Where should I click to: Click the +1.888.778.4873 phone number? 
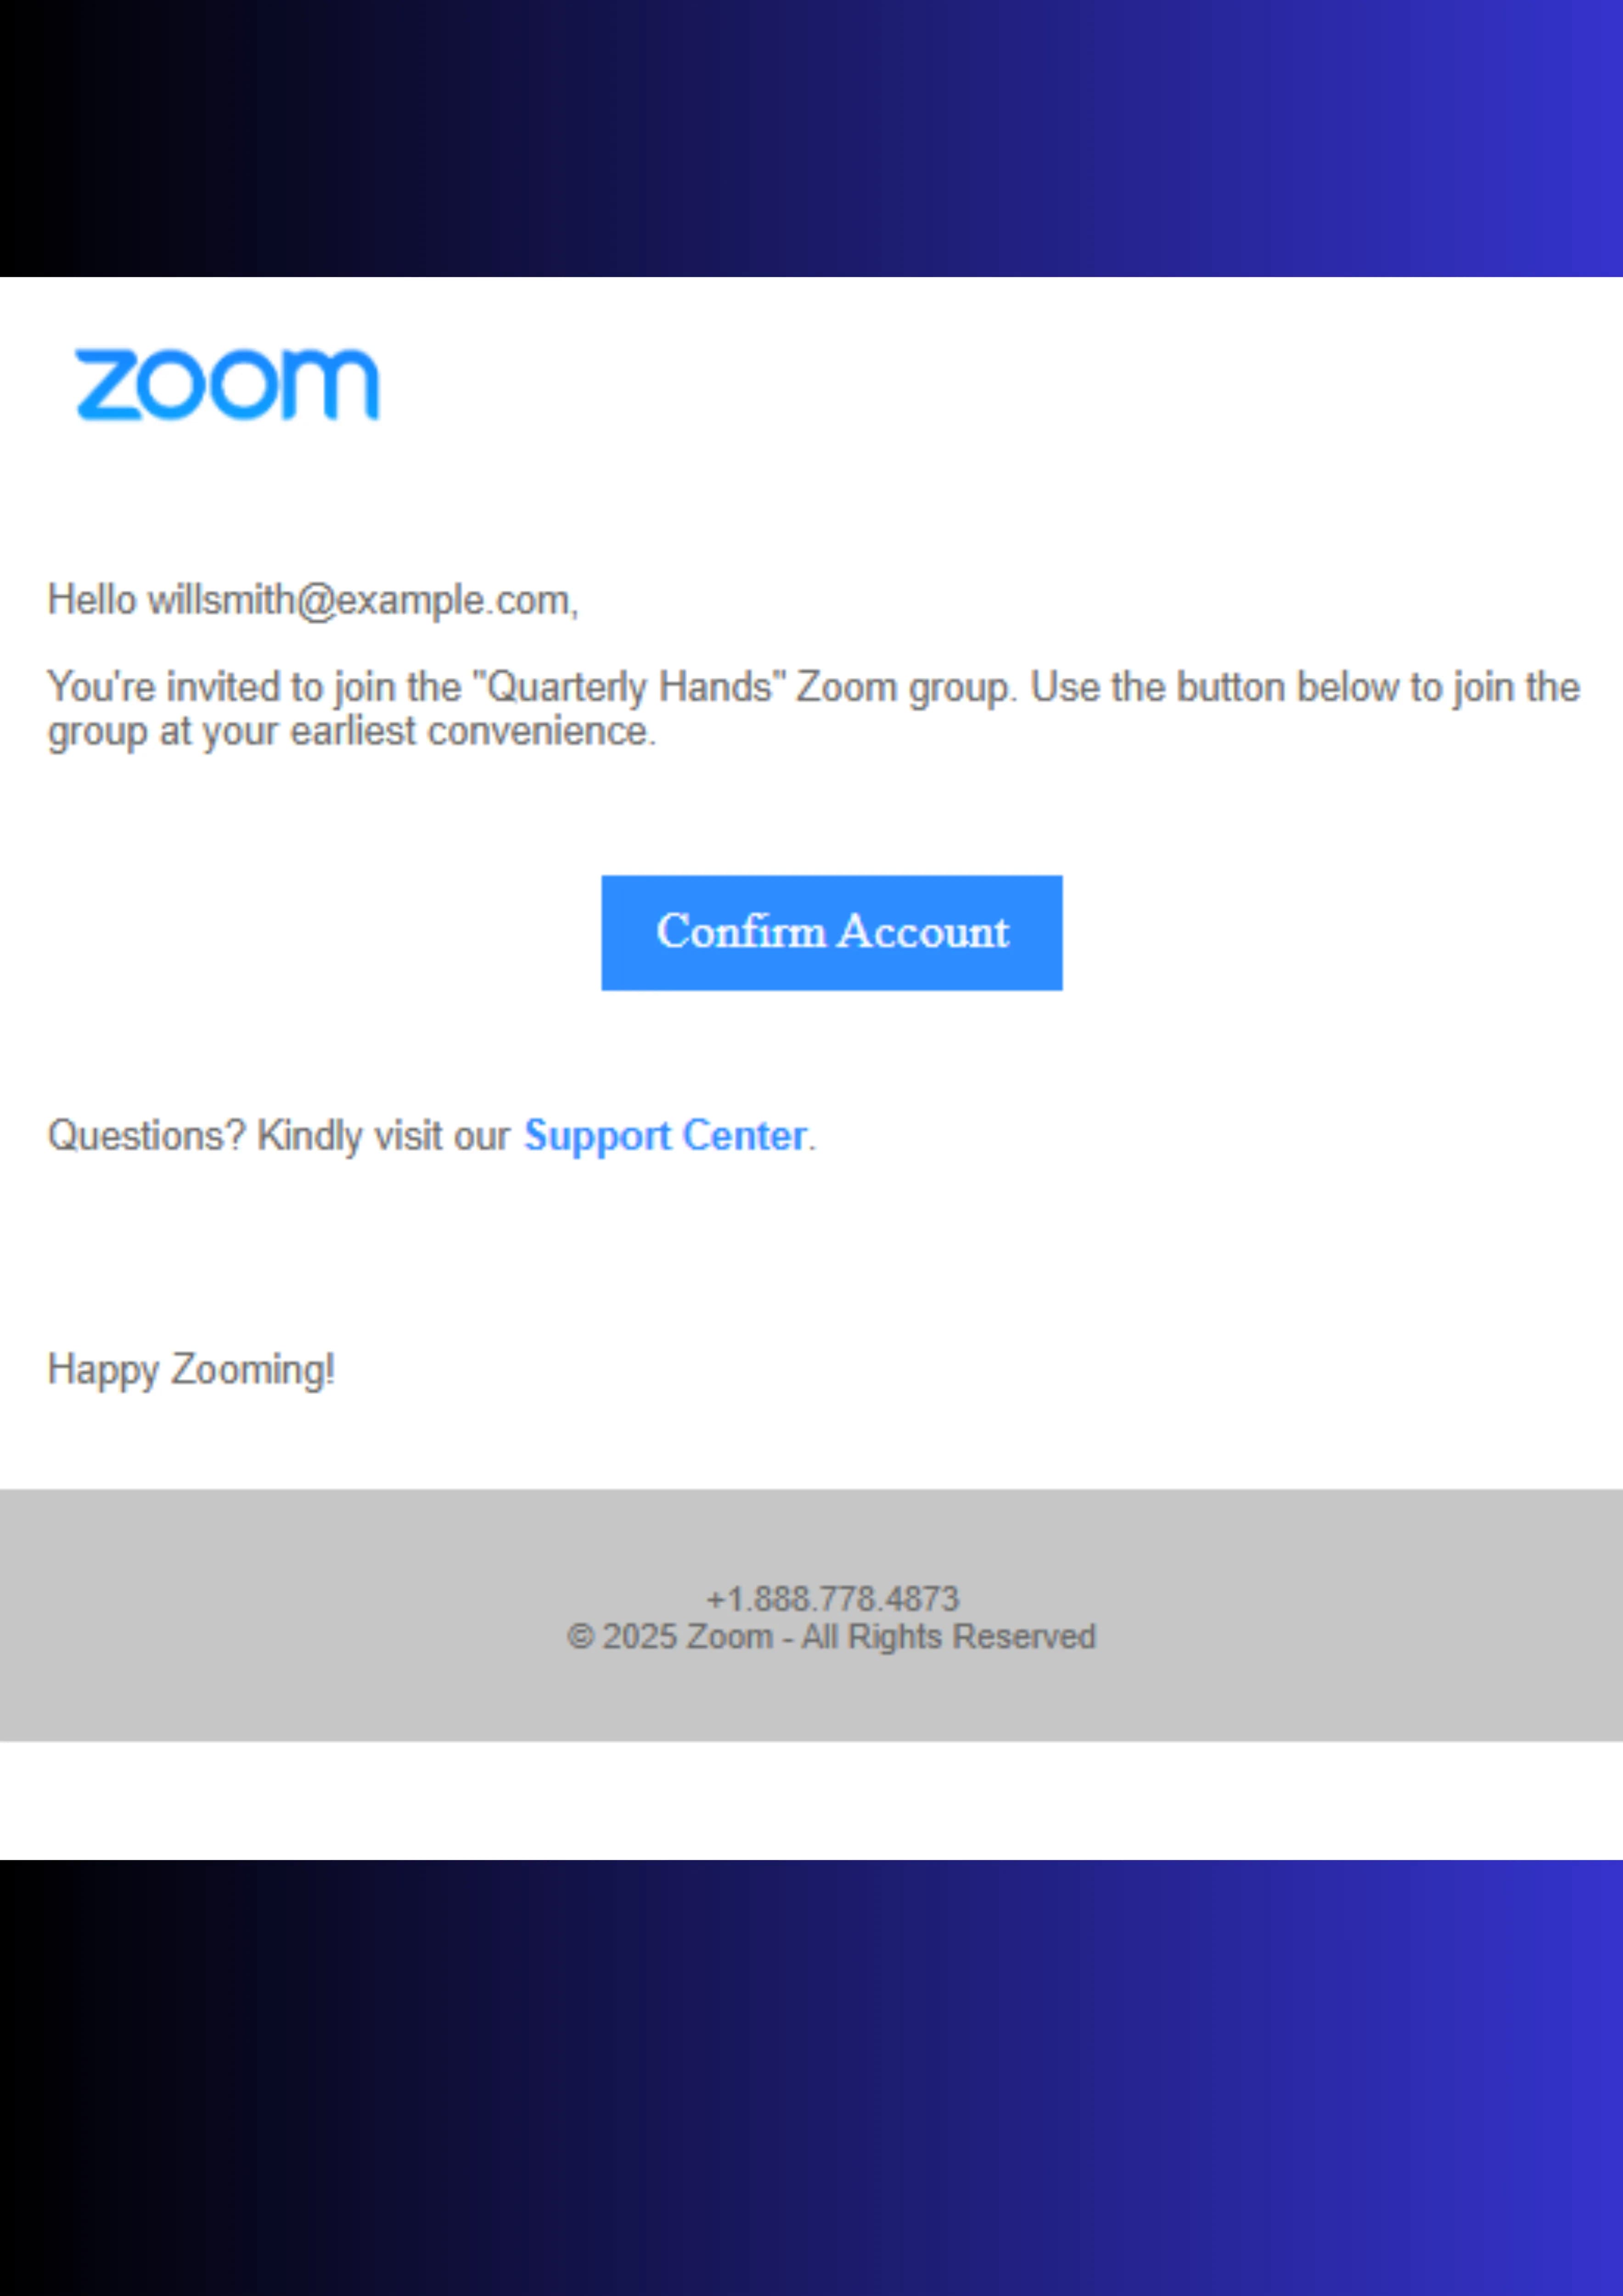(x=832, y=1598)
